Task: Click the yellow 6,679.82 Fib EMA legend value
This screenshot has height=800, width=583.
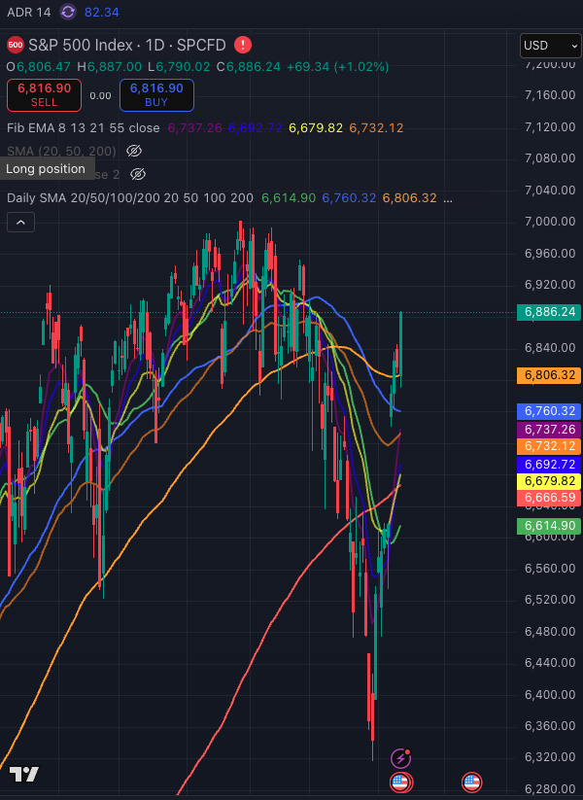Action: pyautogui.click(x=316, y=128)
